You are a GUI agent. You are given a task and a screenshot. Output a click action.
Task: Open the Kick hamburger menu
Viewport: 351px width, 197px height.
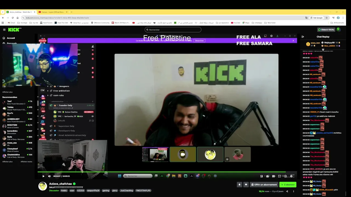(x=4, y=30)
